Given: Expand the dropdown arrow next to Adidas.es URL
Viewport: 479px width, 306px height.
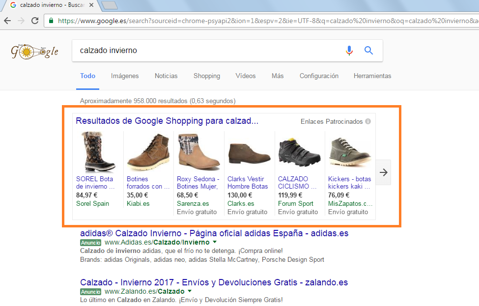Looking at the screenshot, I should tap(215, 242).
